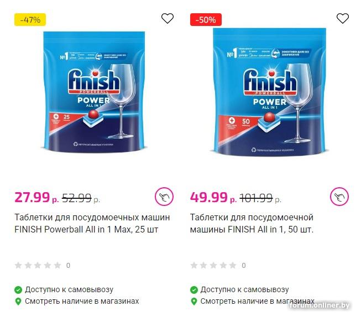
Task: Click the 49.99 р. price
Action: pos(212,197)
